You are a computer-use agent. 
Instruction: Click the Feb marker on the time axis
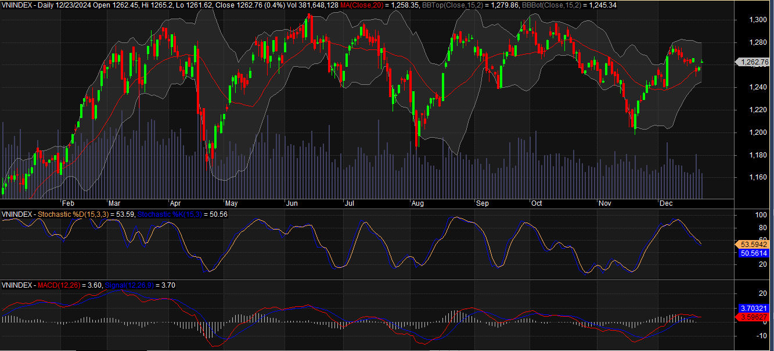coord(68,204)
